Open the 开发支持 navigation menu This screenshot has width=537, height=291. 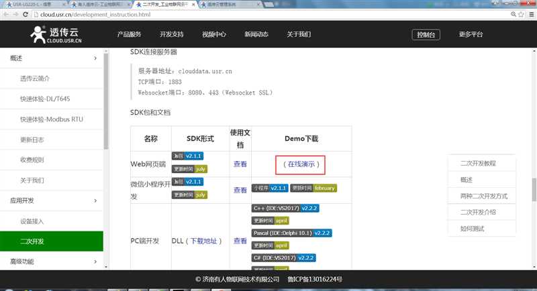[x=172, y=34]
